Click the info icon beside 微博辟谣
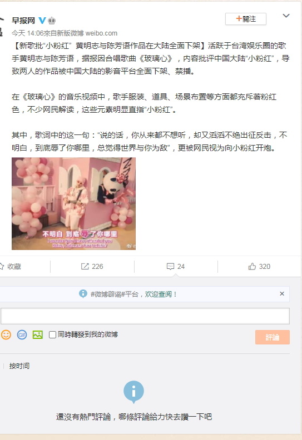Image resolution: width=302 pixels, height=440 pixels. pos(83,294)
